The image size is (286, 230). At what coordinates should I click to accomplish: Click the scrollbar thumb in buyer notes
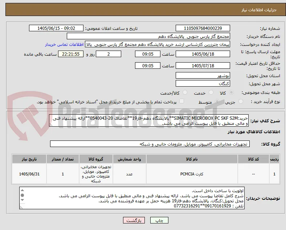pyautogui.click(x=22, y=195)
